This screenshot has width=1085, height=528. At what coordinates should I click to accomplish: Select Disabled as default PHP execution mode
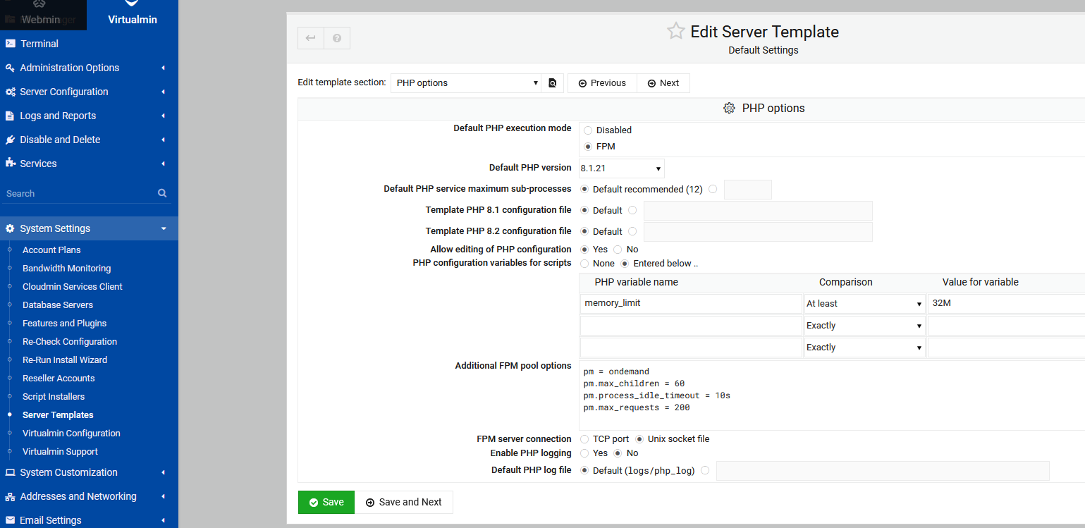point(587,130)
